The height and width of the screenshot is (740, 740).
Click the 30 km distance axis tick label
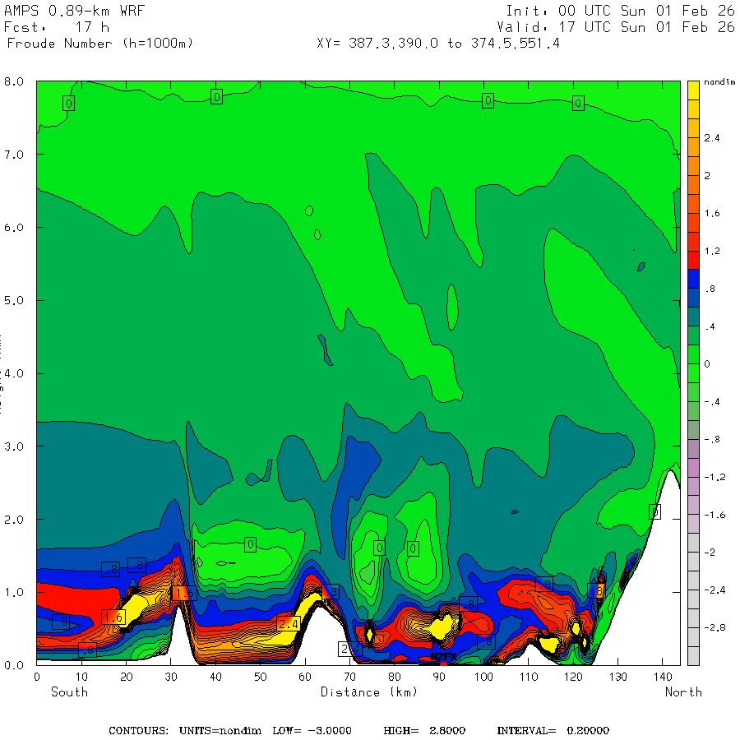point(171,678)
